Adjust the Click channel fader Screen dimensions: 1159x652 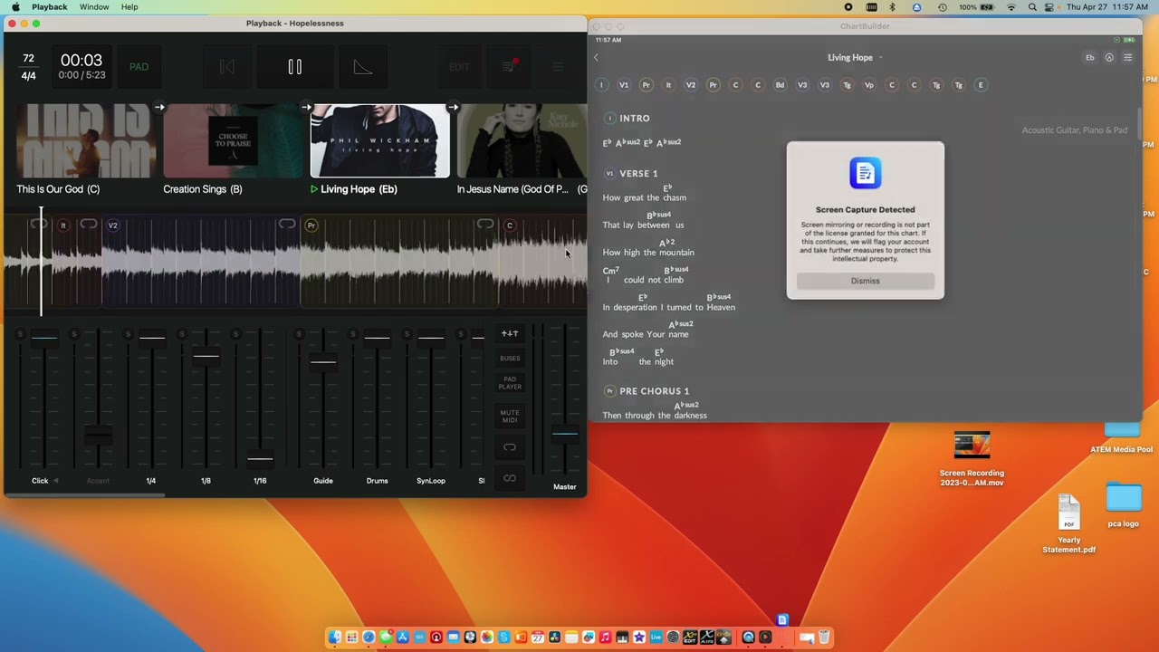click(x=44, y=338)
